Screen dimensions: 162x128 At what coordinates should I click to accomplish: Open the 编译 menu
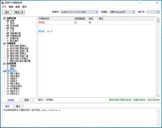coord(24,7)
